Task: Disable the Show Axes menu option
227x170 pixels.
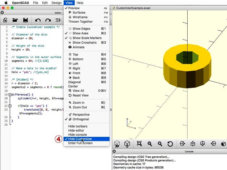Action: coord(80,33)
